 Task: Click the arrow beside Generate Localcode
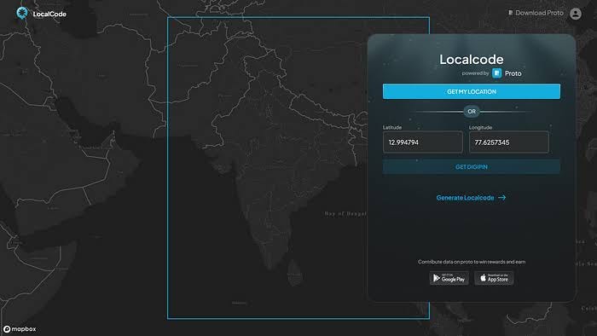501,198
